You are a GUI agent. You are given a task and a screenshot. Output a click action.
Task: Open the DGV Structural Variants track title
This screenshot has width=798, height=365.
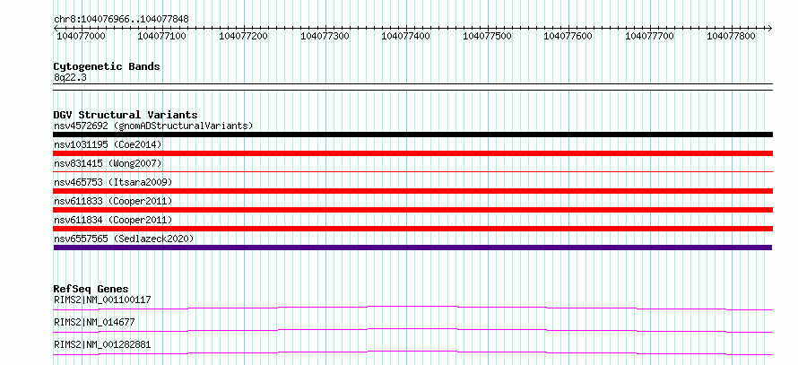coord(126,115)
